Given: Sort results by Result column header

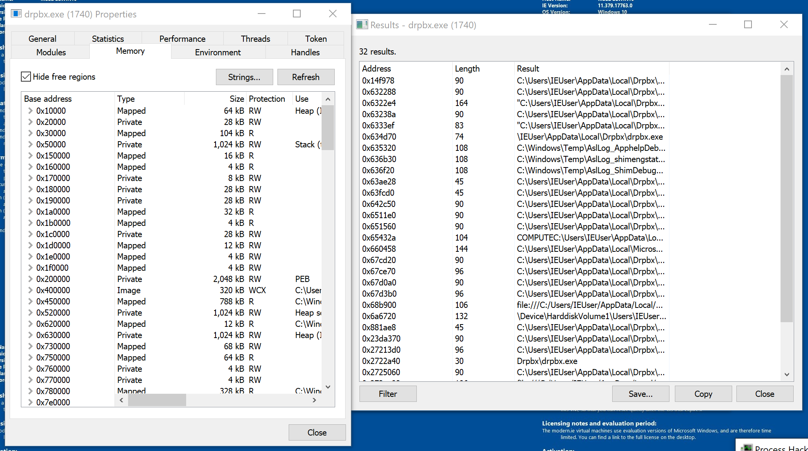Looking at the screenshot, I should pos(592,68).
